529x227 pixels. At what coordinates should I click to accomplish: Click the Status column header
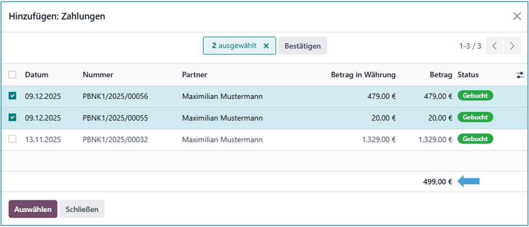click(x=468, y=75)
